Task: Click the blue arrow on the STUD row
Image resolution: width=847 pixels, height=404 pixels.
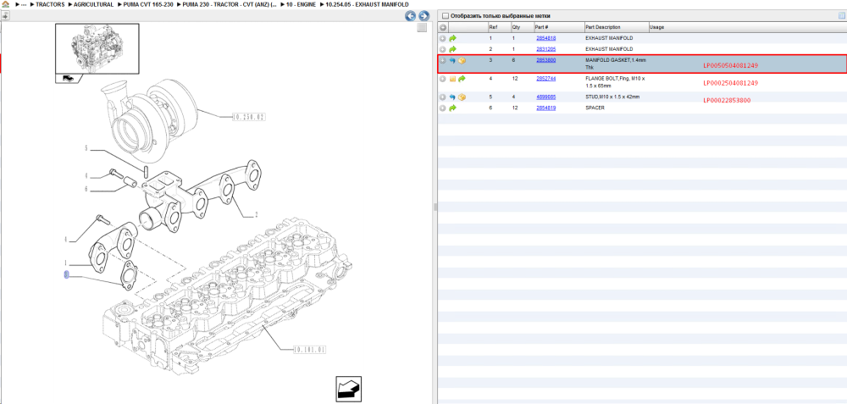Action: pyautogui.click(x=452, y=97)
